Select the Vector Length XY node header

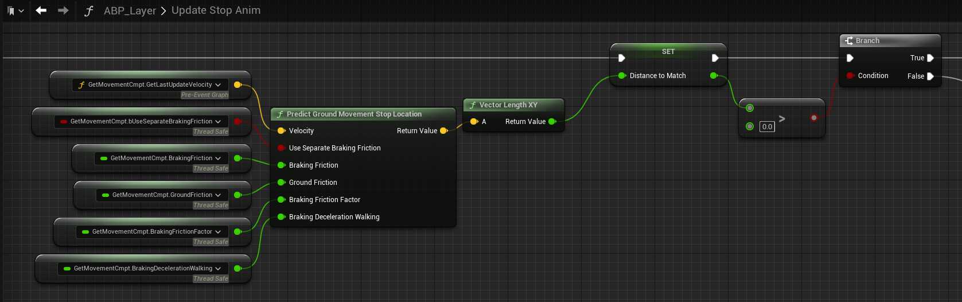(x=508, y=105)
